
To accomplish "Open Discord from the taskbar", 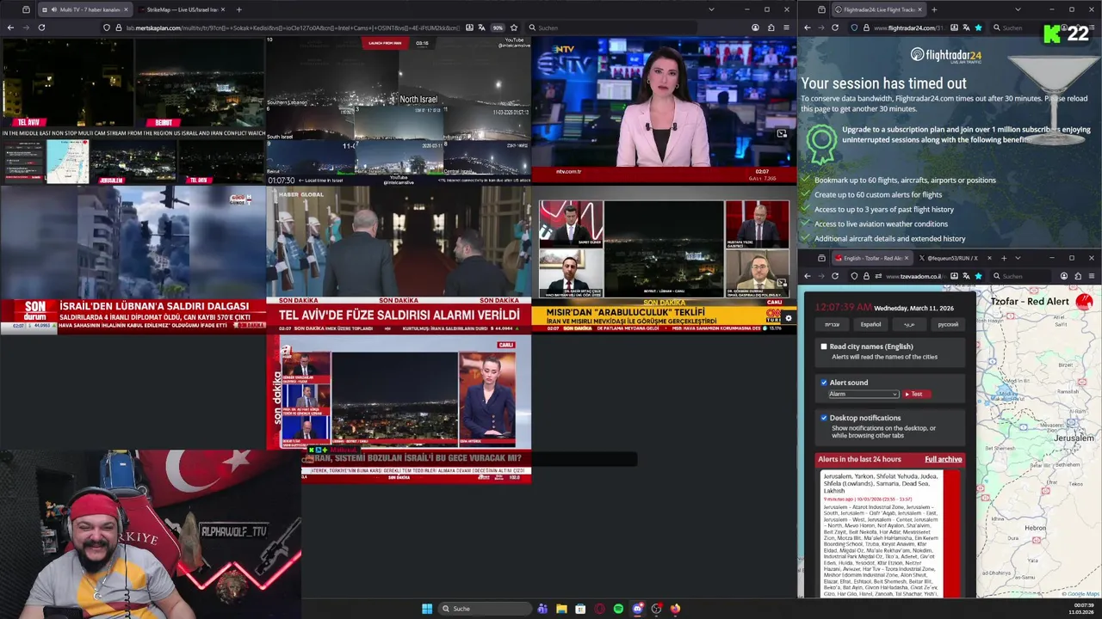I will point(637,609).
